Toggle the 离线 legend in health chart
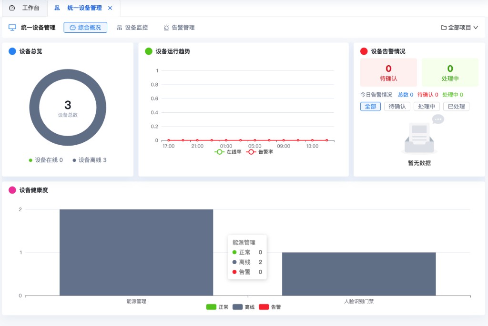This screenshot has height=326, width=488. (244, 307)
